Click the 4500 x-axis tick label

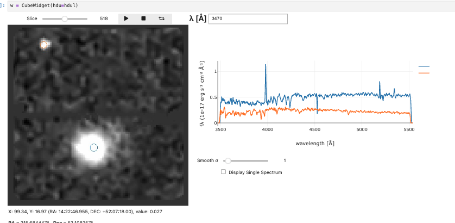pyautogui.click(x=314, y=129)
